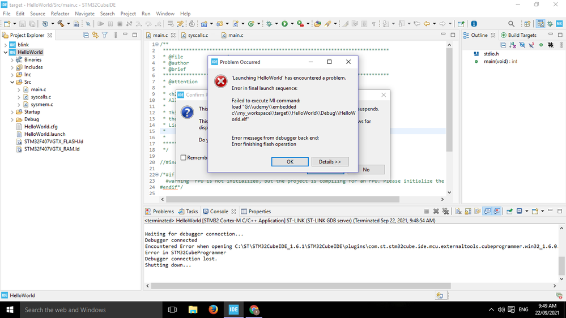Switch to the Properties tab
Viewport: 566px width, 318px height.
(x=256, y=212)
